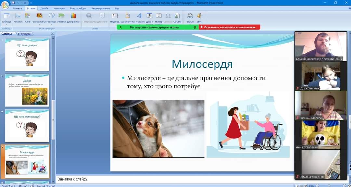Select the Добро slide thumbnail
Viewport: 351px width, 187px height.
tap(27, 90)
